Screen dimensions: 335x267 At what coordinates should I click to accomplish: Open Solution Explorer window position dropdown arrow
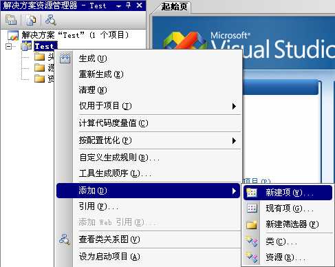click(118, 6)
